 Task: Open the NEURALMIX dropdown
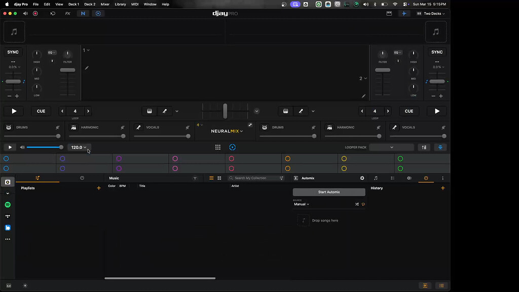227,131
